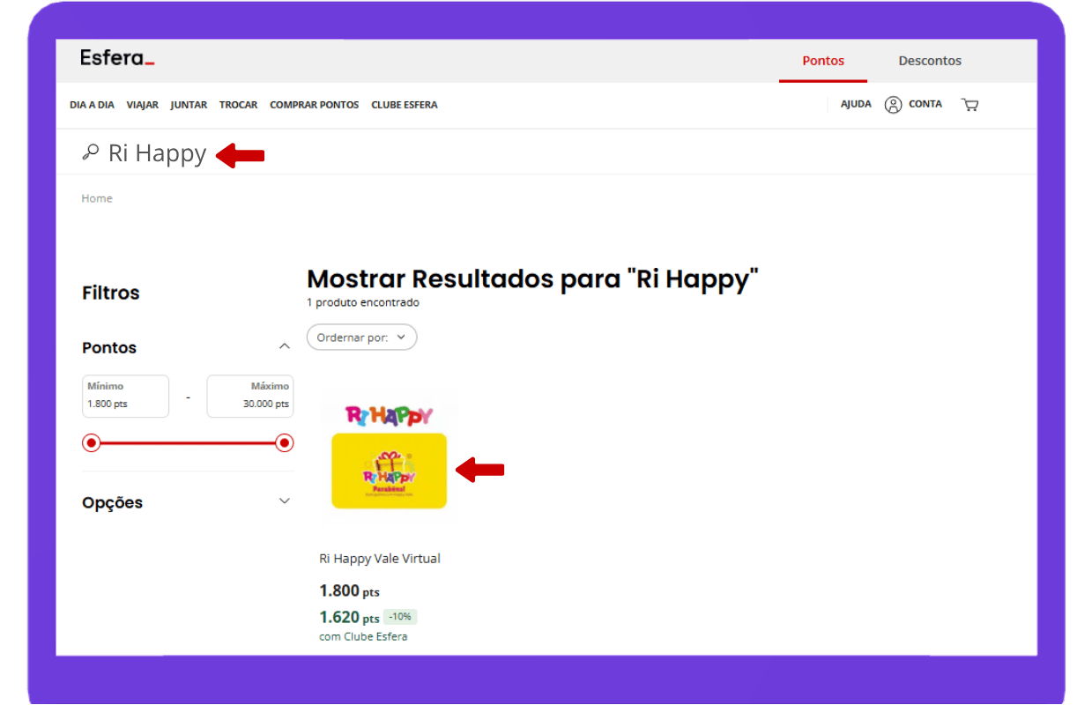Viewport: 1092px width, 705px height.
Task: Go to COMPRAR PONTOS
Action: pos(314,105)
